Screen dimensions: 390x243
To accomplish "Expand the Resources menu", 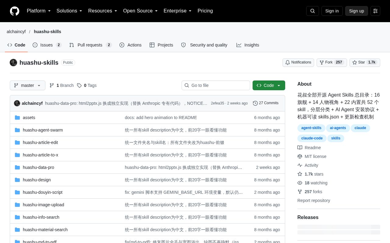I will 103,11.
